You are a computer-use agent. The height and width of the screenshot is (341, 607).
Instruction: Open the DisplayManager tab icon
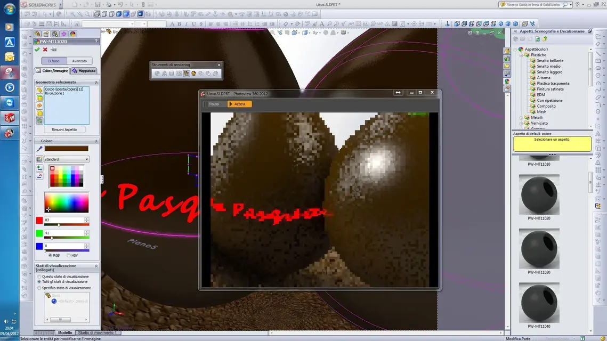[x=73, y=34]
